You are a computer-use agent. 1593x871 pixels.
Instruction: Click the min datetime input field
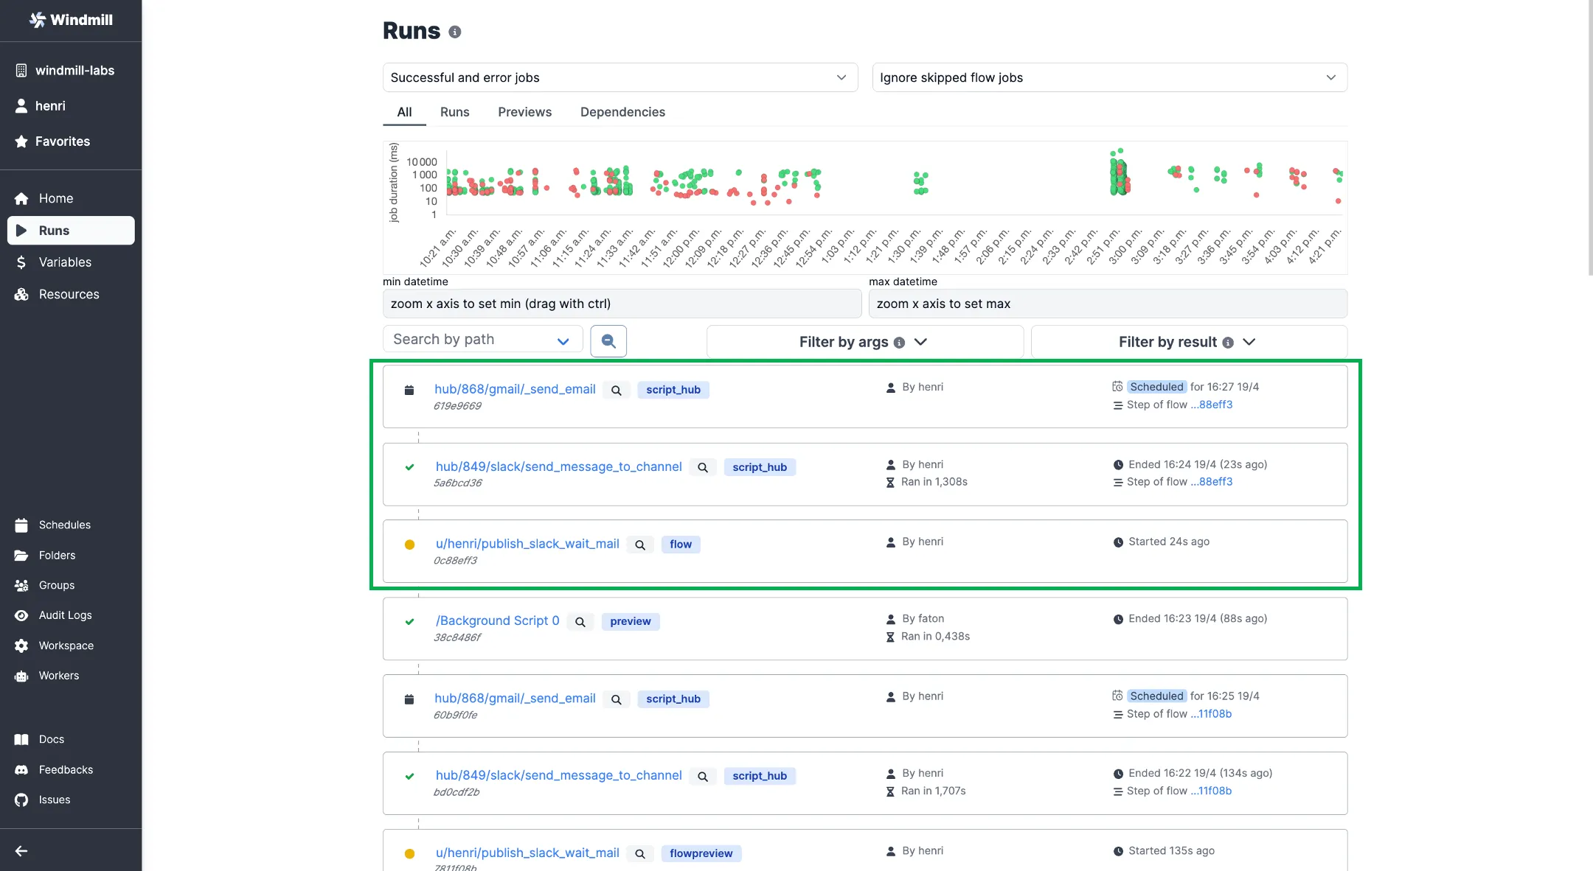(621, 304)
